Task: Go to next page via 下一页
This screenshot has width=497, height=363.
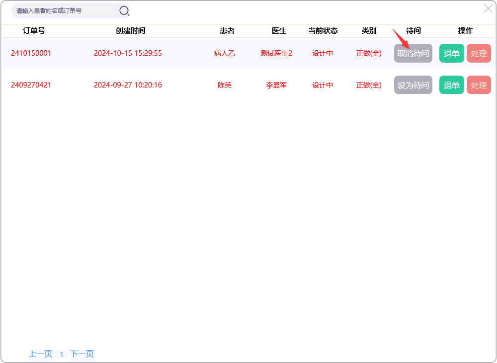Action: (x=82, y=354)
